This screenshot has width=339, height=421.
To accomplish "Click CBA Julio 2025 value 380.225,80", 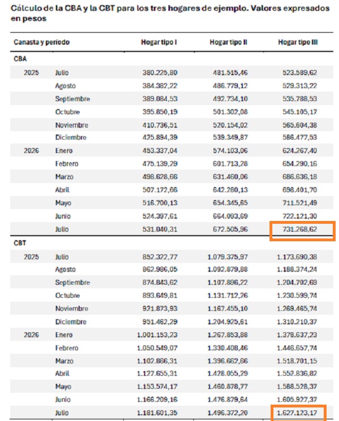I will coord(160,73).
